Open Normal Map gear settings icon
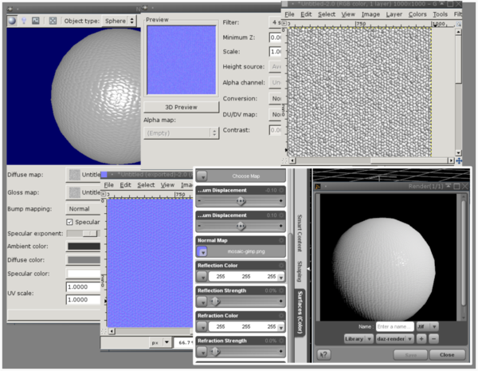478x371 pixels. (281, 240)
